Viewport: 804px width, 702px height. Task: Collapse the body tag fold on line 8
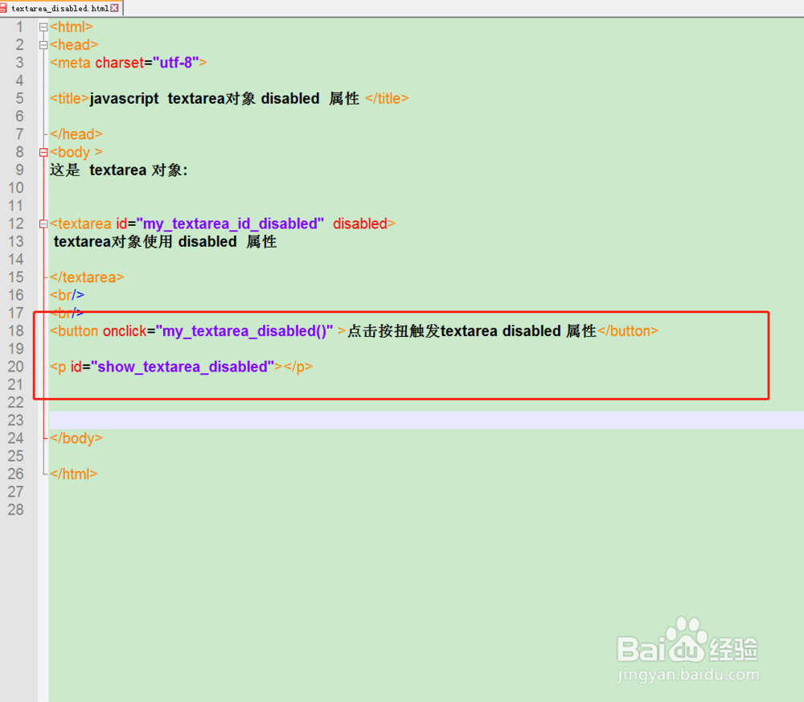coord(43,152)
